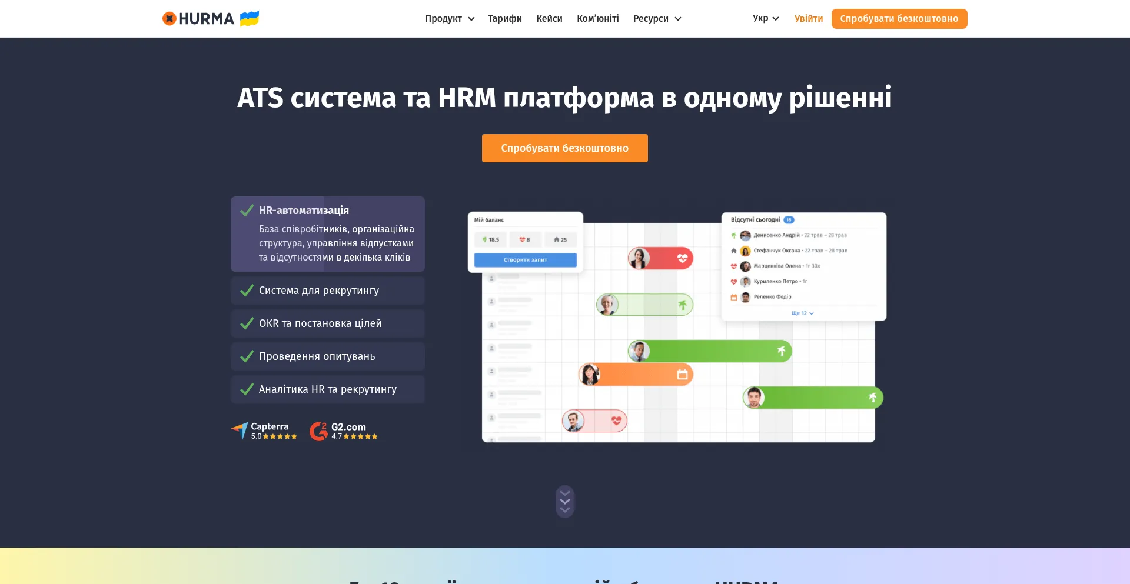Click the Ukrainian flag icon beside logo
This screenshot has height=584, width=1130.
(x=250, y=18)
